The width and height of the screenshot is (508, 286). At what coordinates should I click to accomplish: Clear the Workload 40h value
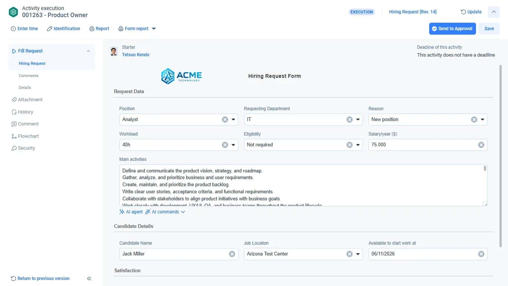(x=225, y=145)
